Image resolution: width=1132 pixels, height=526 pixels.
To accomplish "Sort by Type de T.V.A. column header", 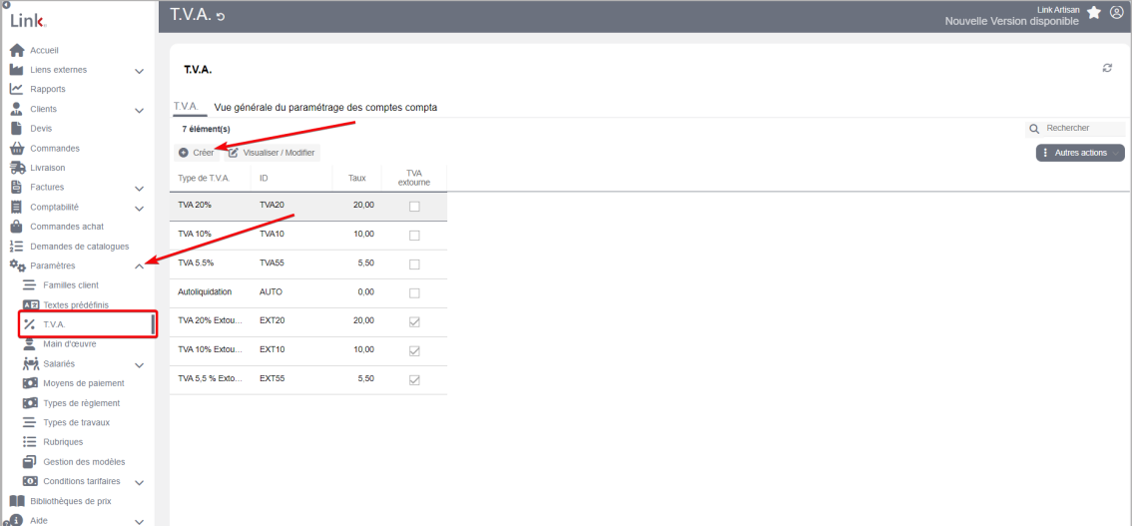I will 210,178.
